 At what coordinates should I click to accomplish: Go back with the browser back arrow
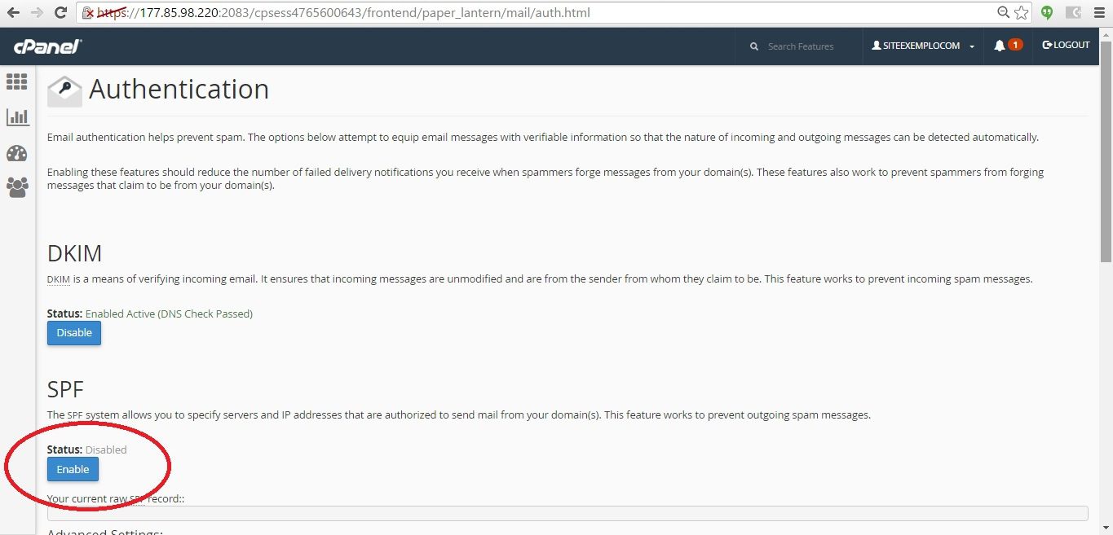coord(13,13)
